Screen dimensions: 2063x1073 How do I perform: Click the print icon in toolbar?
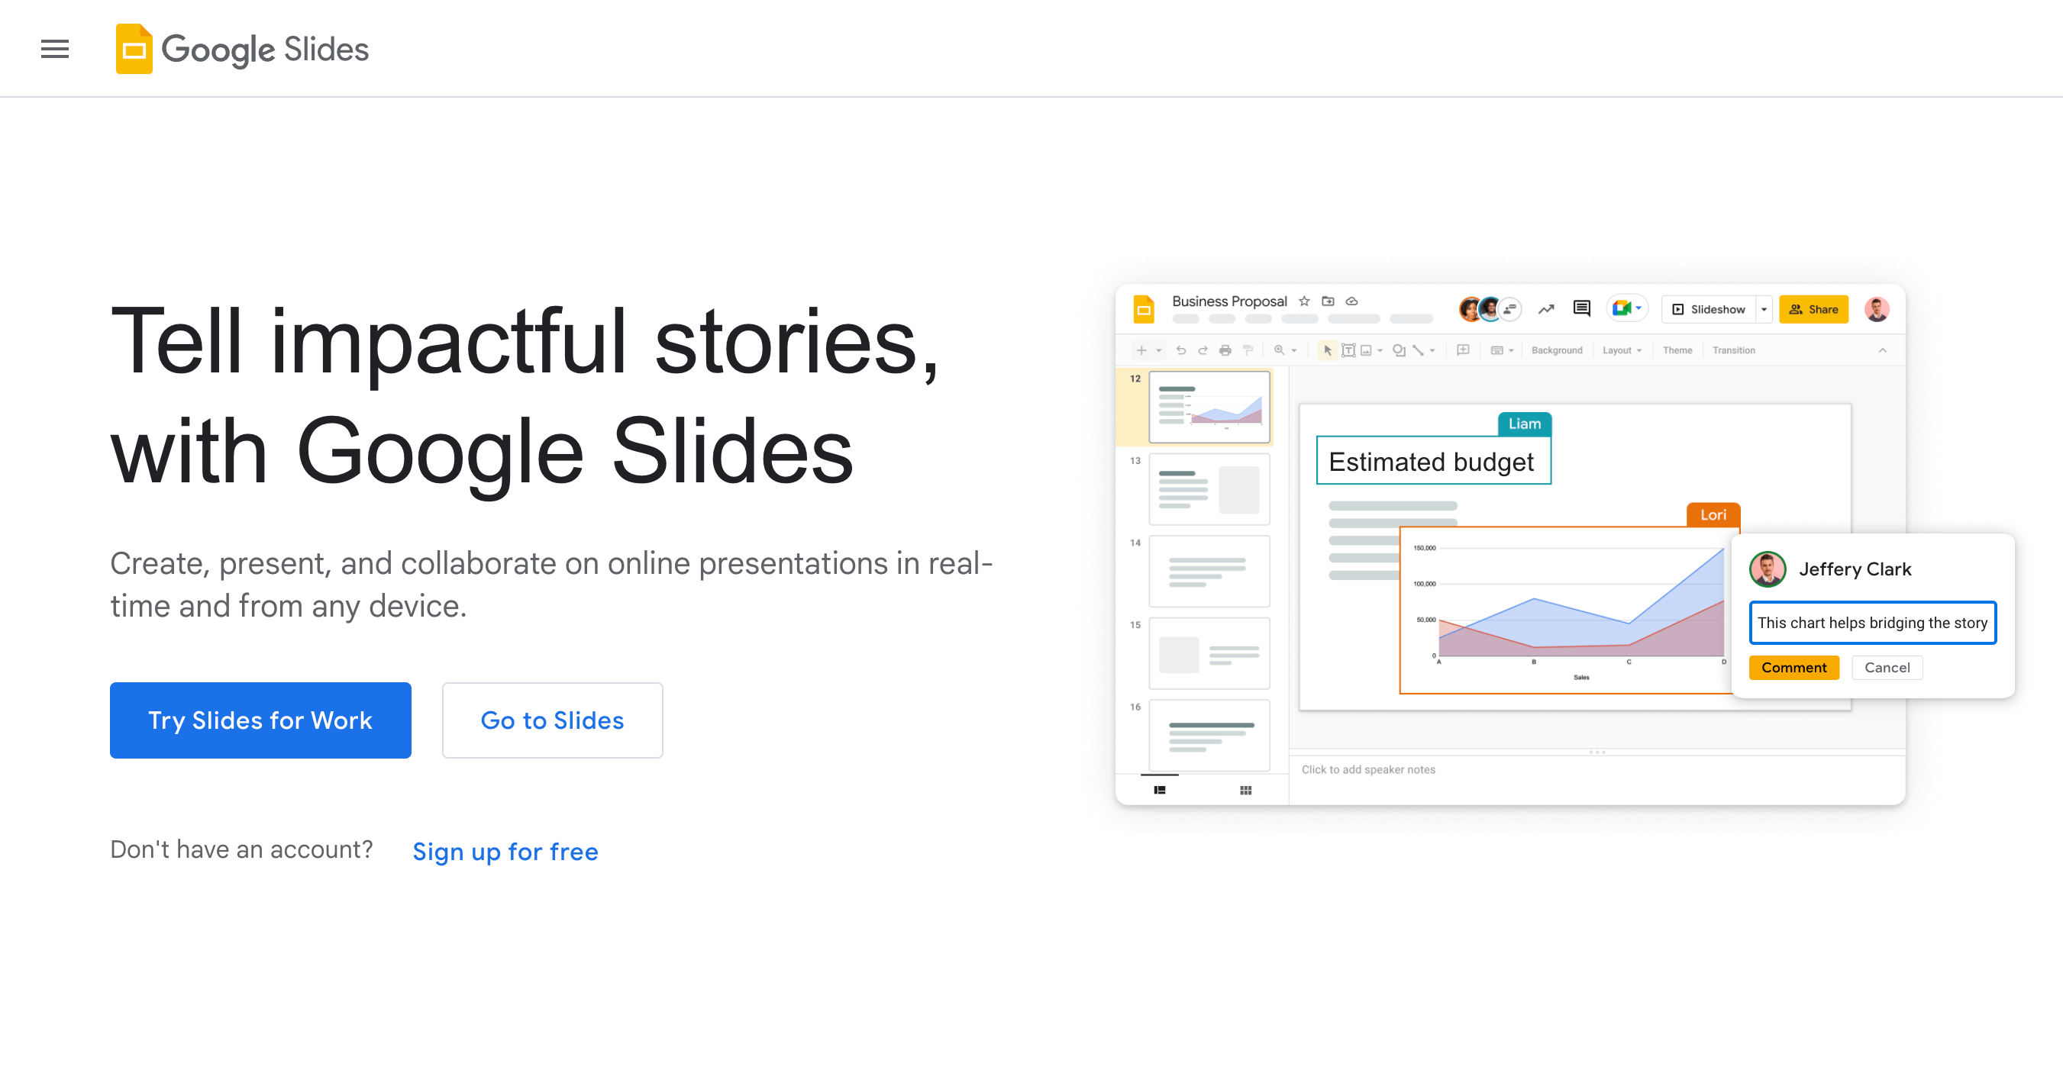[1225, 350]
